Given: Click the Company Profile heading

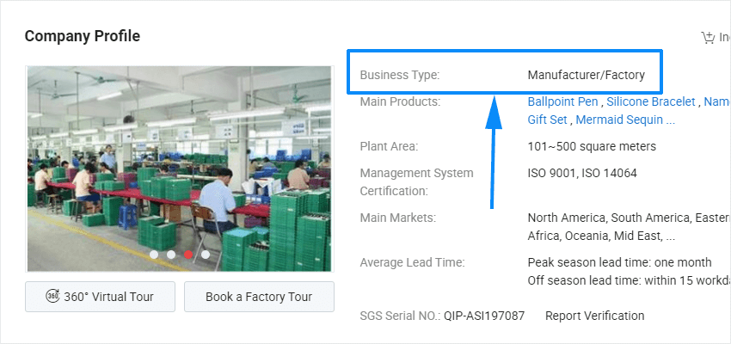Looking at the screenshot, I should (x=83, y=36).
